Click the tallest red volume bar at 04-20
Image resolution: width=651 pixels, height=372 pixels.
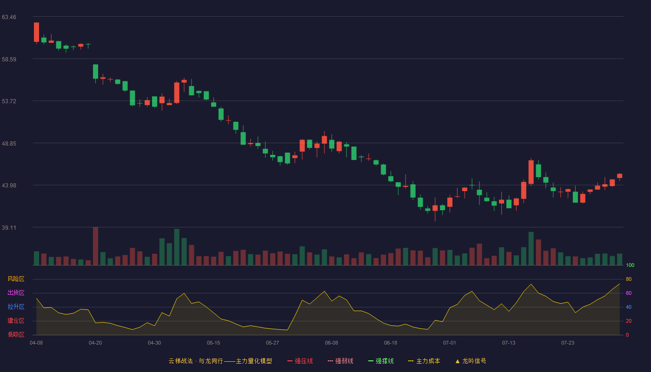(95, 246)
